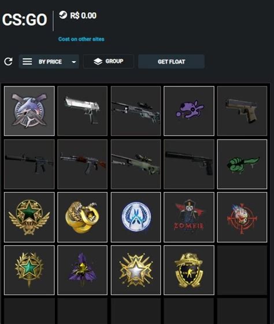This screenshot has height=324, width=274.
Task: Select the green hand graffiti item
Action: pos(242,164)
